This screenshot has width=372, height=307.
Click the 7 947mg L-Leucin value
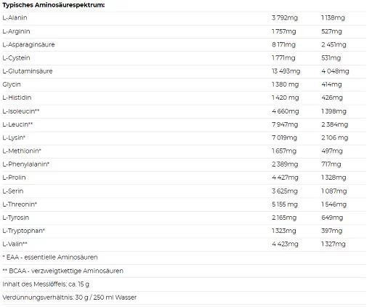click(285, 124)
